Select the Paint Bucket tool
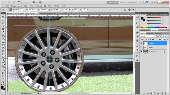This screenshot has height=95, width=170. [3, 51]
